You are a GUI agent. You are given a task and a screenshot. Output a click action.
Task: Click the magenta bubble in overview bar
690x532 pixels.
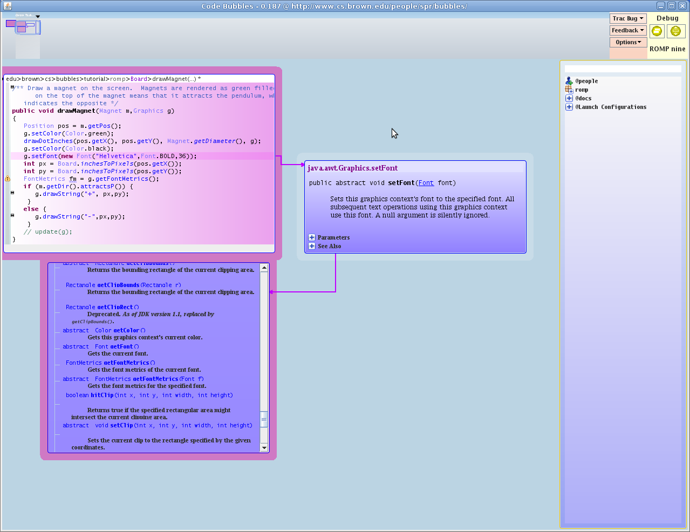[11, 23]
